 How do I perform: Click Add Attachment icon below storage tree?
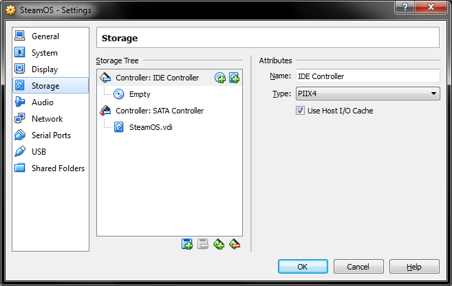[x=187, y=243]
